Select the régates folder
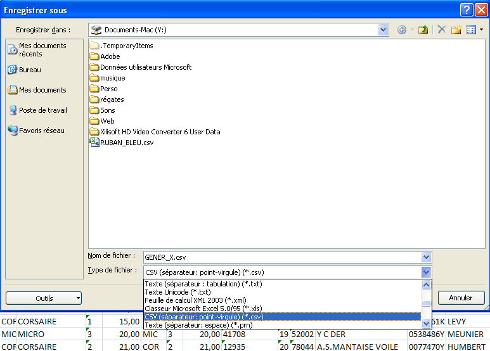Viewport: 490px width, 351px height. click(x=107, y=99)
